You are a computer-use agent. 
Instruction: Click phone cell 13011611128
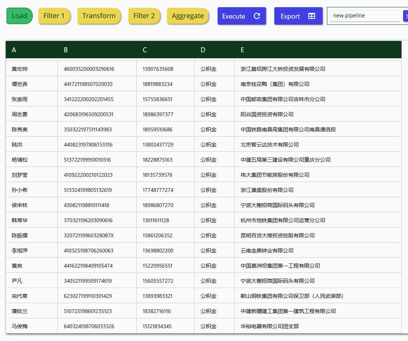click(165, 220)
